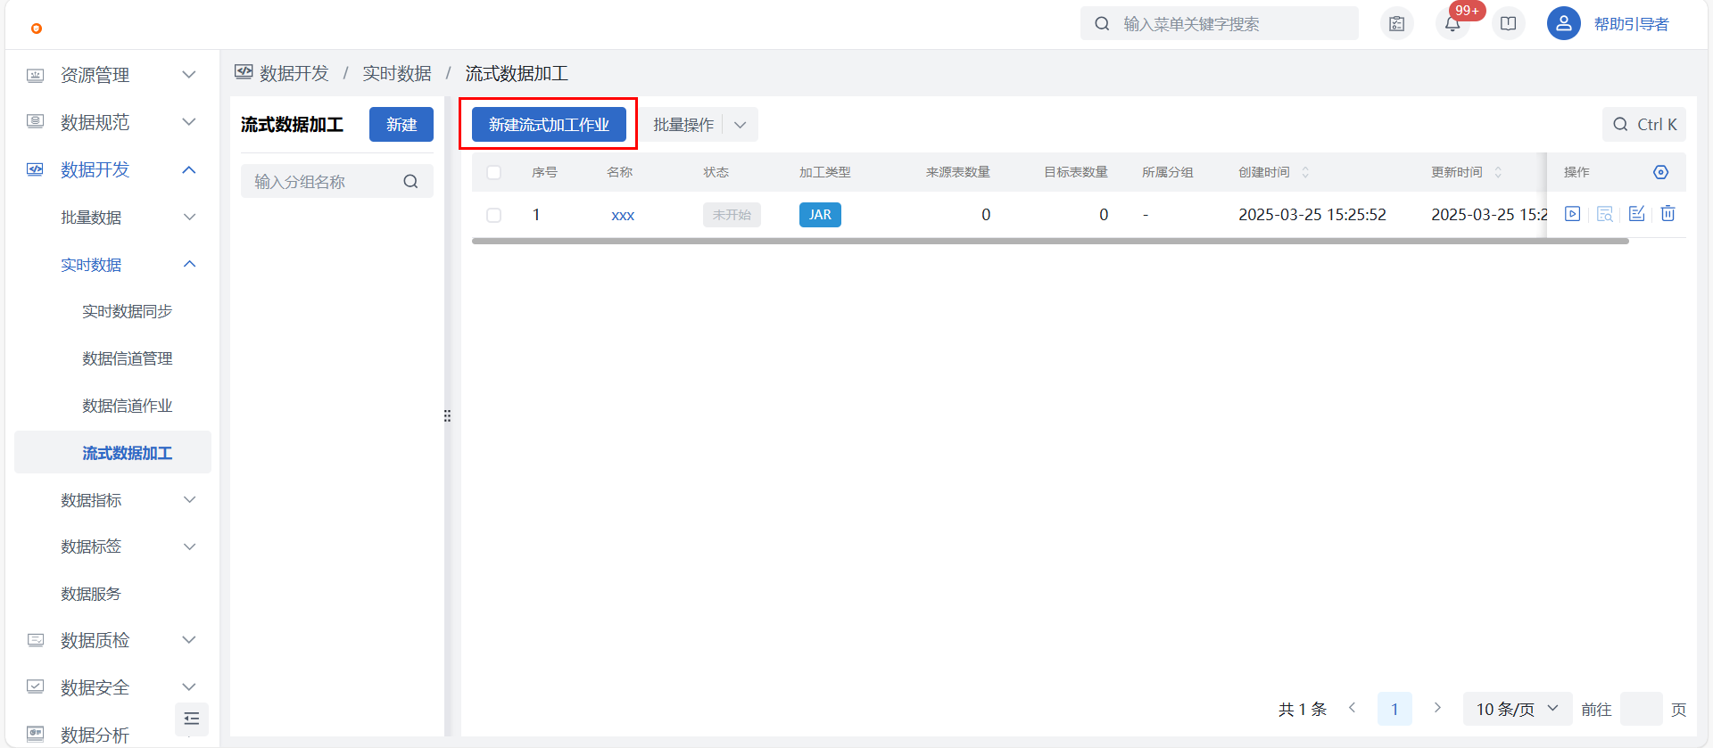
Task: Click the 资源管理 sidebar icon
Action: 35,75
